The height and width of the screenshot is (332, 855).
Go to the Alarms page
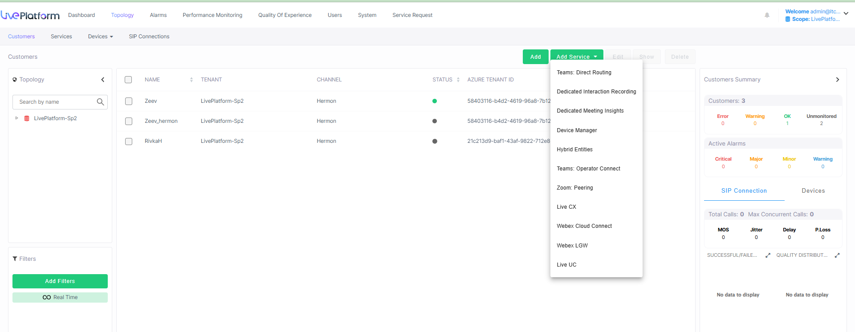click(x=158, y=15)
